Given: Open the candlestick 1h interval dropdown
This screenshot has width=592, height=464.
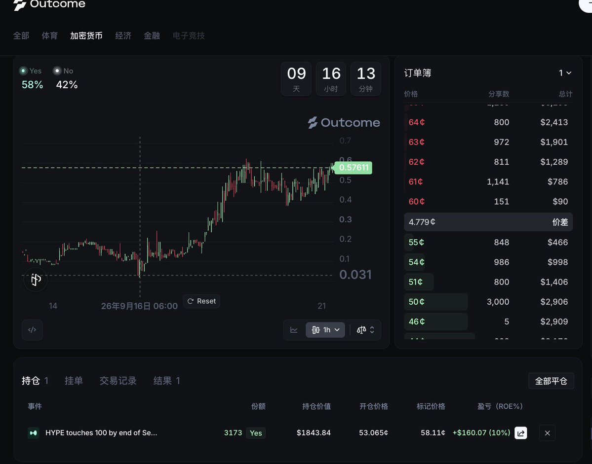Looking at the screenshot, I should 325,330.
